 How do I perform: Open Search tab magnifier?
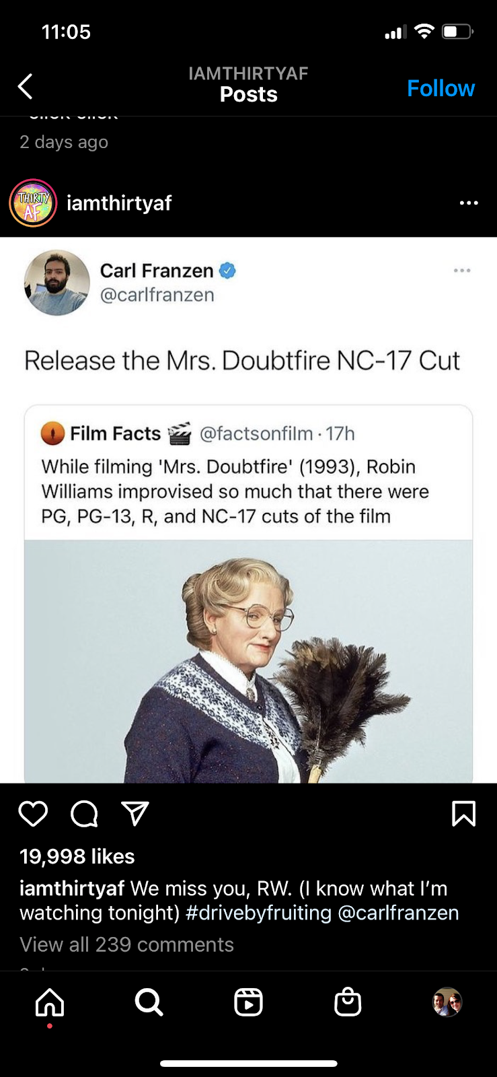click(x=149, y=1002)
